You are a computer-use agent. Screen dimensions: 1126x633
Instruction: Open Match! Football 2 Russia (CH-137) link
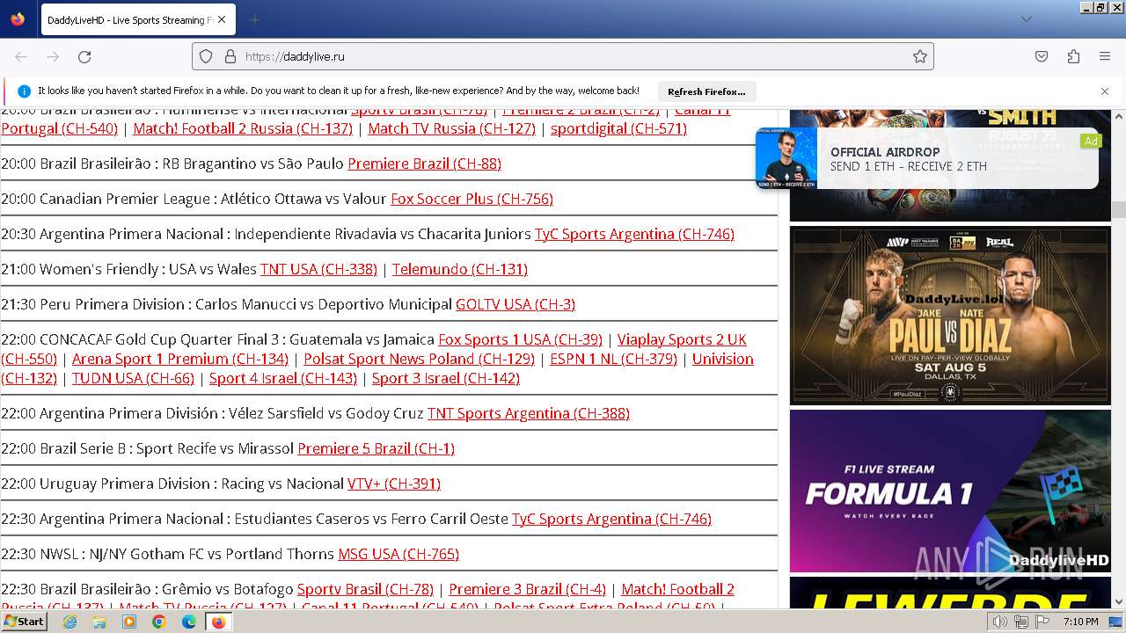(x=243, y=128)
